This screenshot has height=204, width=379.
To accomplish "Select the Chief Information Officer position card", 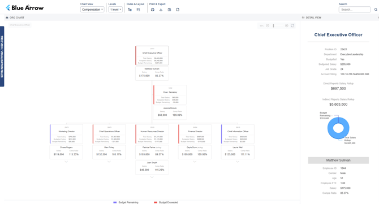I will pyautogui.click(x=238, y=134).
